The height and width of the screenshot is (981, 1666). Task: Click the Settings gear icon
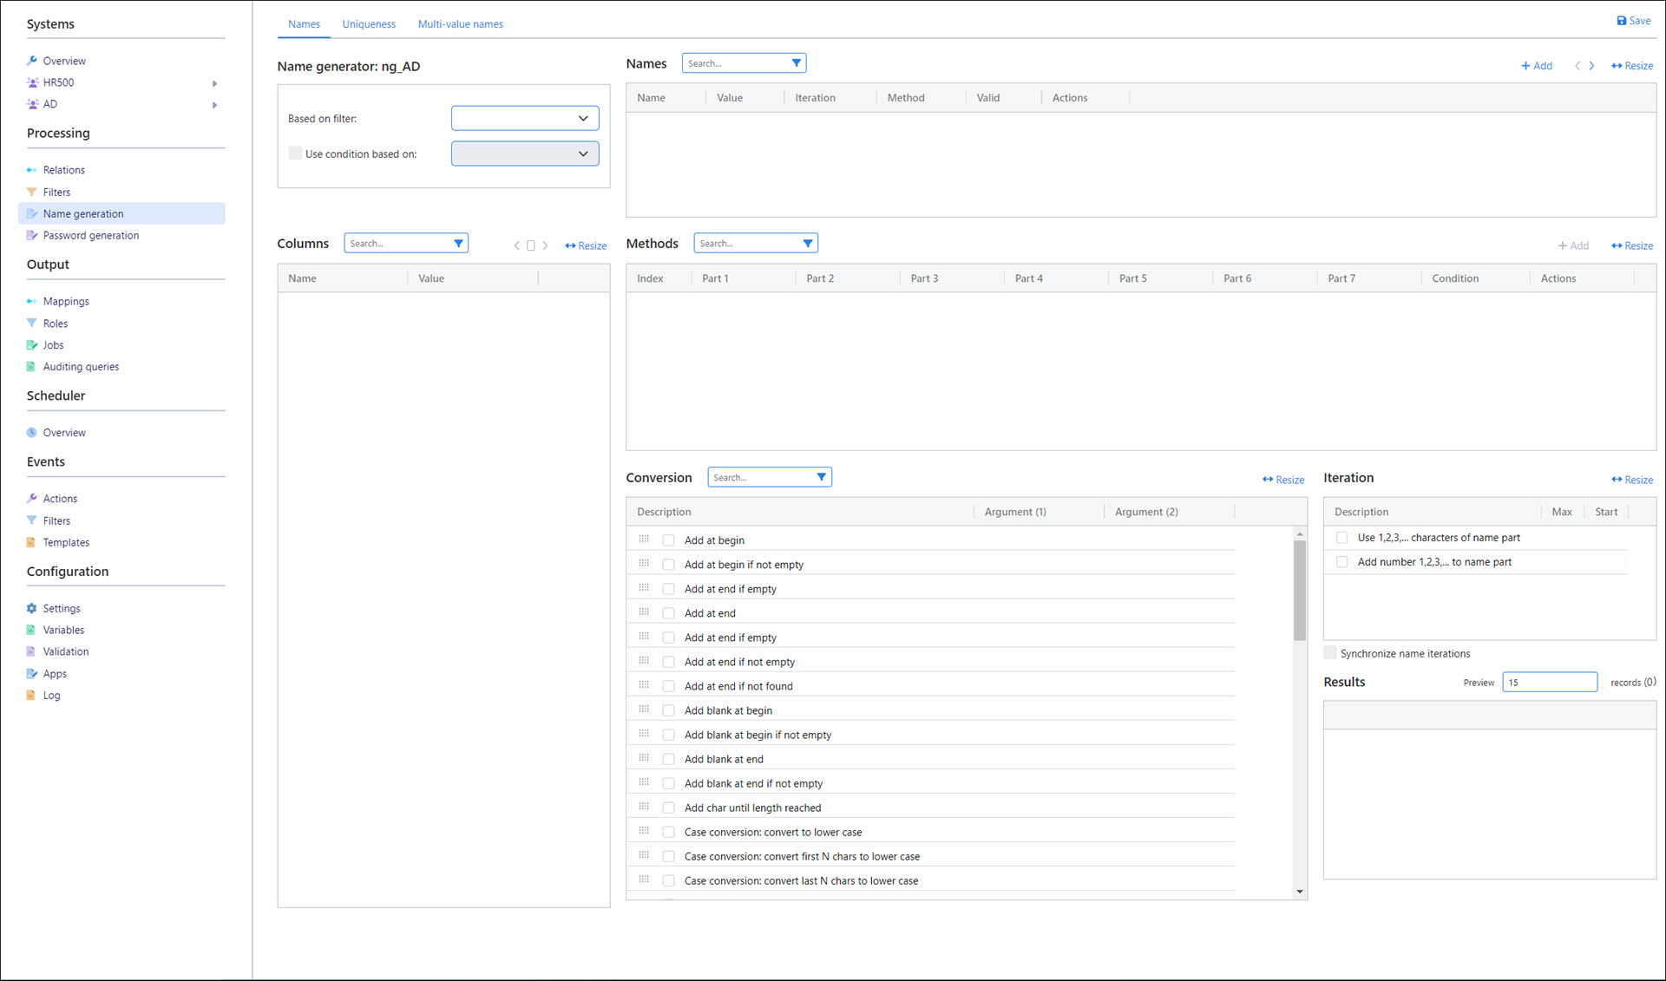coord(32,609)
